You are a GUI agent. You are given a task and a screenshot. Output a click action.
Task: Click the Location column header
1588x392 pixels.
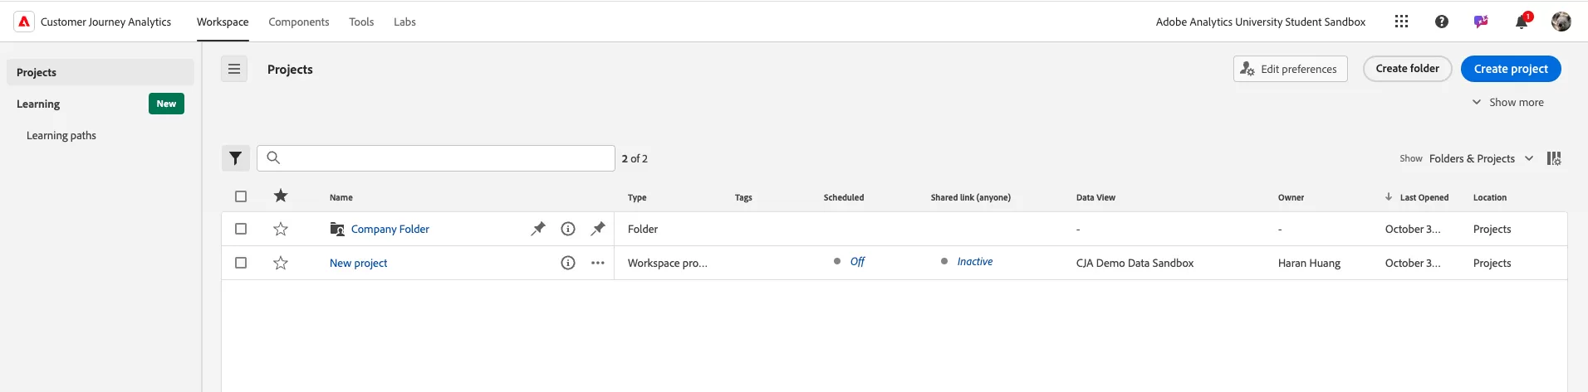coord(1490,197)
